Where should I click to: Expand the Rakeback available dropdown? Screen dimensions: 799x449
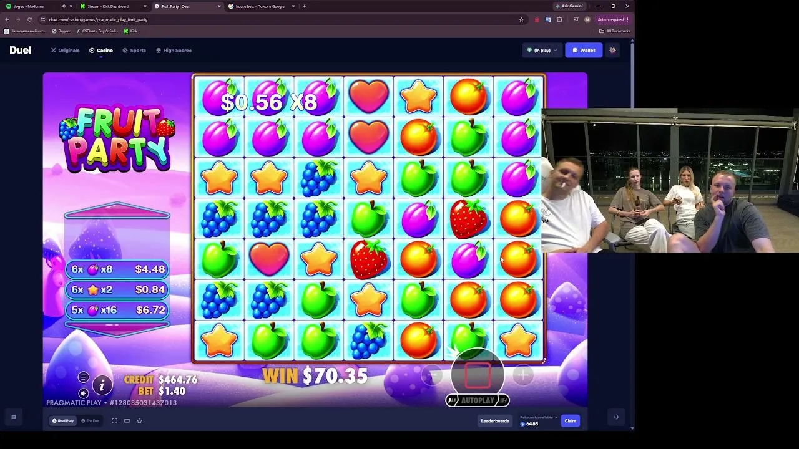[x=539, y=417]
